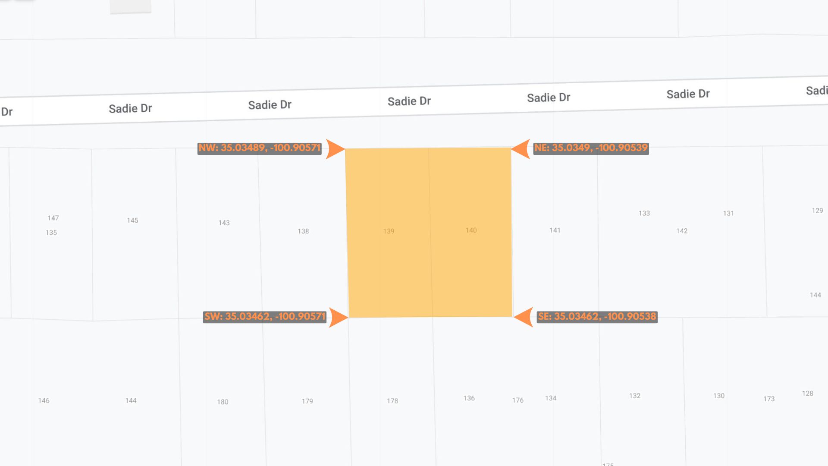
Task: Click the orange arrow at the SW corner
Action: pos(338,317)
